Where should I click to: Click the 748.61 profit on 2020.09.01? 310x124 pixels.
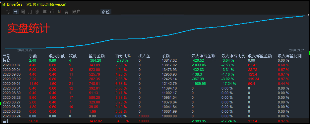click(x=94, y=84)
